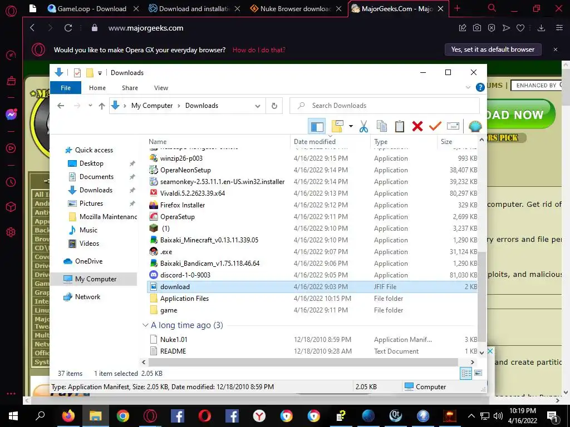Open the Windows Start menu
The image size is (570, 427).
click(13, 416)
